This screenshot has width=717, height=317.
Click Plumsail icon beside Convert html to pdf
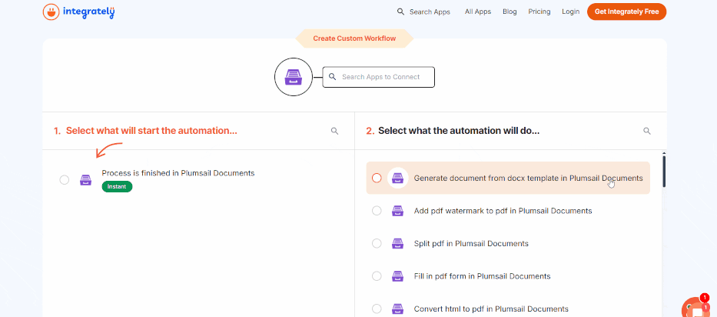tap(398, 309)
